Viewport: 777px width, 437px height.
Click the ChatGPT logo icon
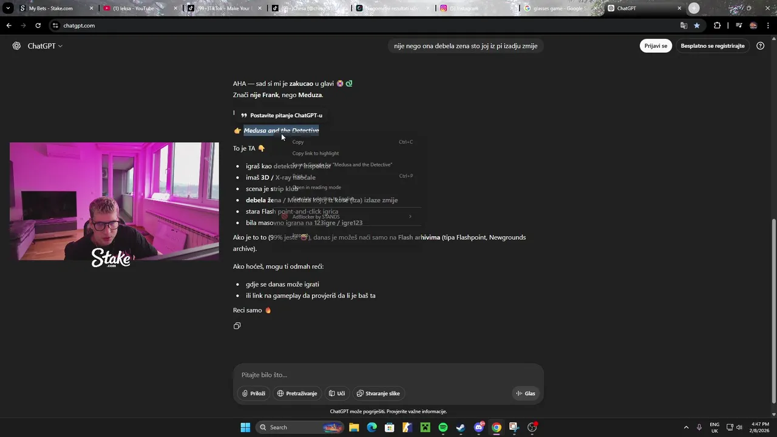tap(16, 46)
